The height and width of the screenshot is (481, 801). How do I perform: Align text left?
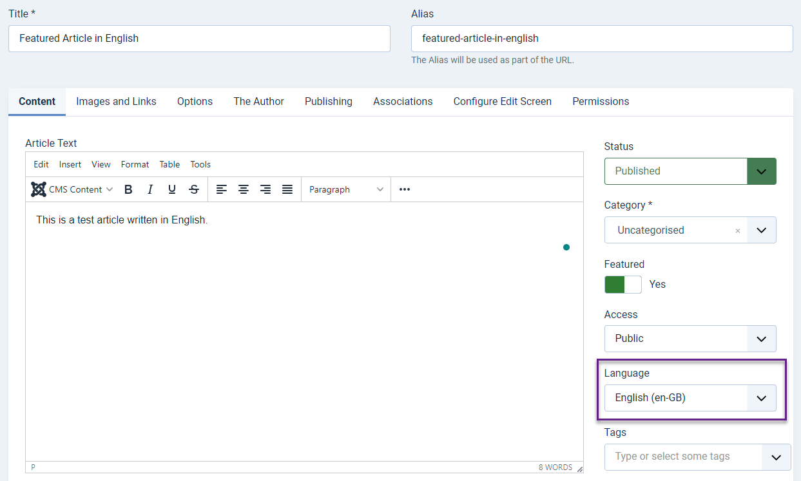pyautogui.click(x=222, y=189)
